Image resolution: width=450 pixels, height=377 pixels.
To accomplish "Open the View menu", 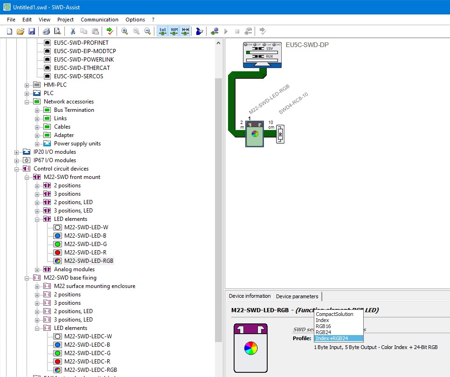I will click(44, 20).
